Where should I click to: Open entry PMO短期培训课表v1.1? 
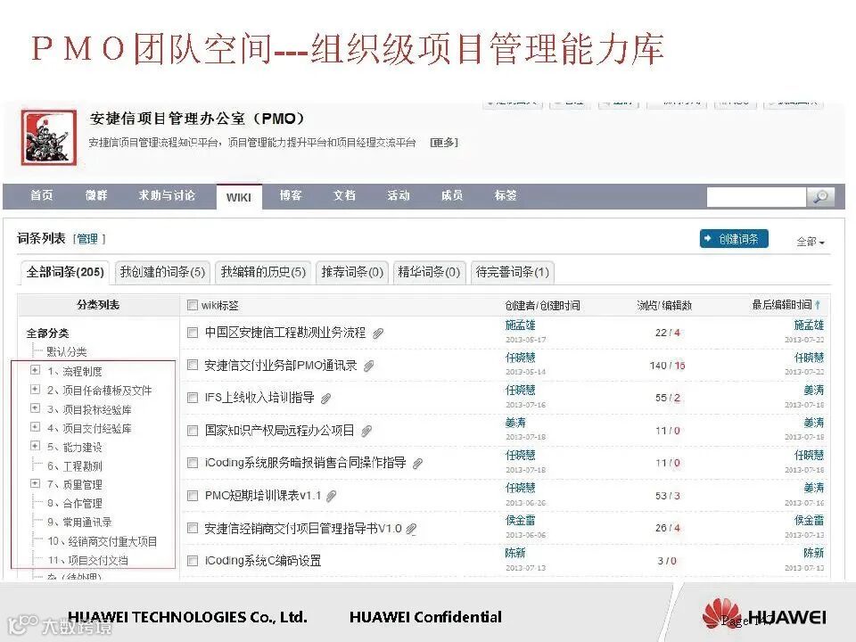click(x=262, y=496)
